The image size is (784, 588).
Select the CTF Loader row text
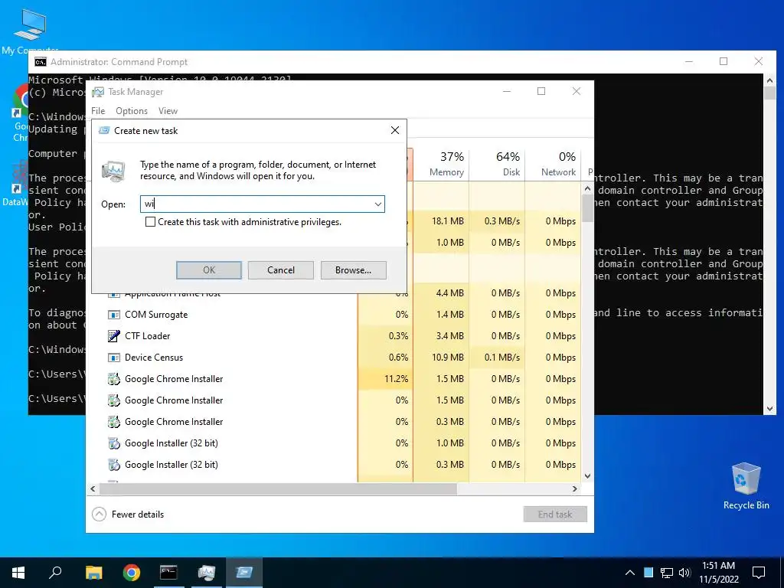148,336
